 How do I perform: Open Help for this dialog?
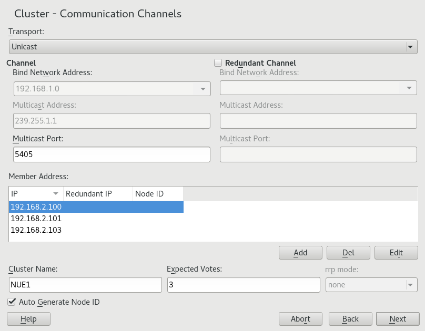tap(28, 319)
